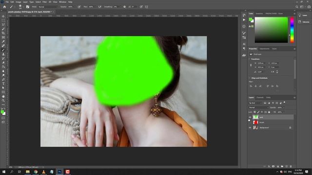Collapse the Align and Distribute section
Viewport: 312px width, 175px height.
point(250,78)
